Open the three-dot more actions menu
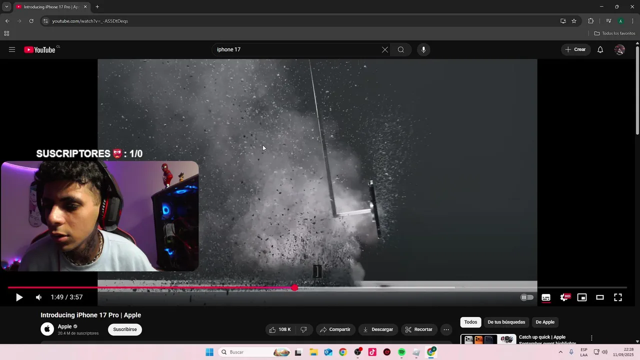 tap(446, 329)
